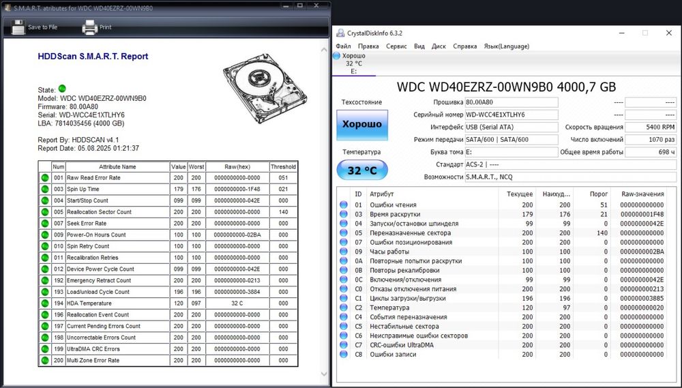Select the E: drive tab in CrystalDiskInfo
This screenshot has width=682, height=388.
[353, 63]
